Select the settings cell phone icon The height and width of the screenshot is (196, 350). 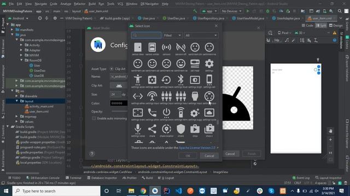coord(209,80)
